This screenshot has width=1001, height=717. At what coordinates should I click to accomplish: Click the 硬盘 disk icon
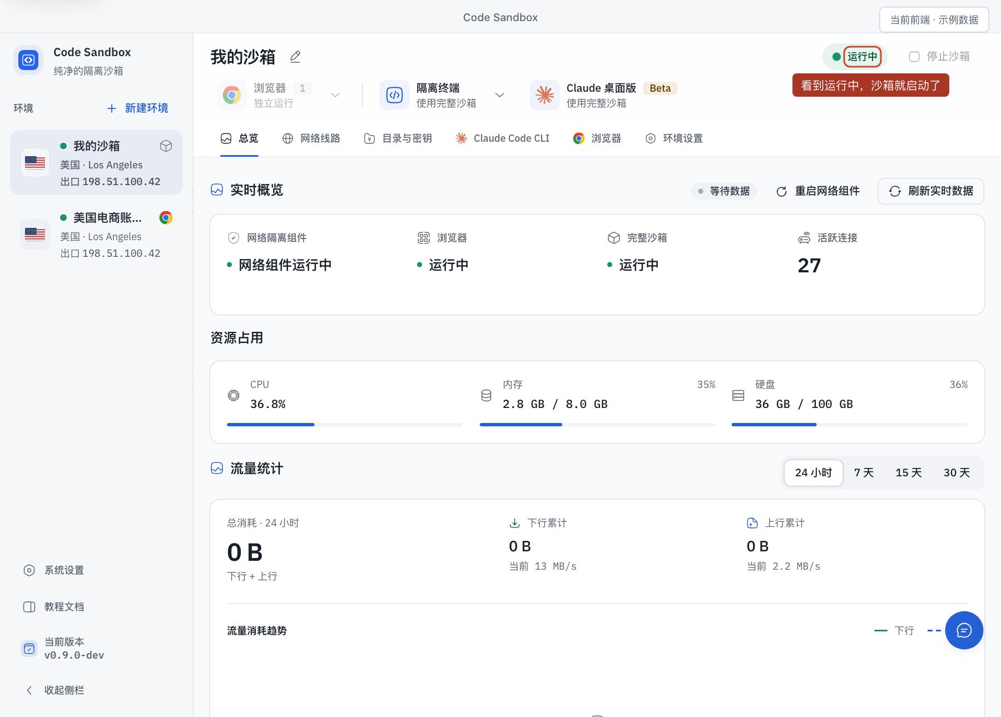tap(738, 396)
